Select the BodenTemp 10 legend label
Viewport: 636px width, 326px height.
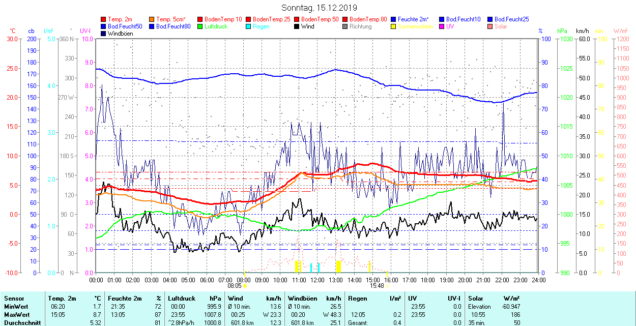click(x=223, y=19)
